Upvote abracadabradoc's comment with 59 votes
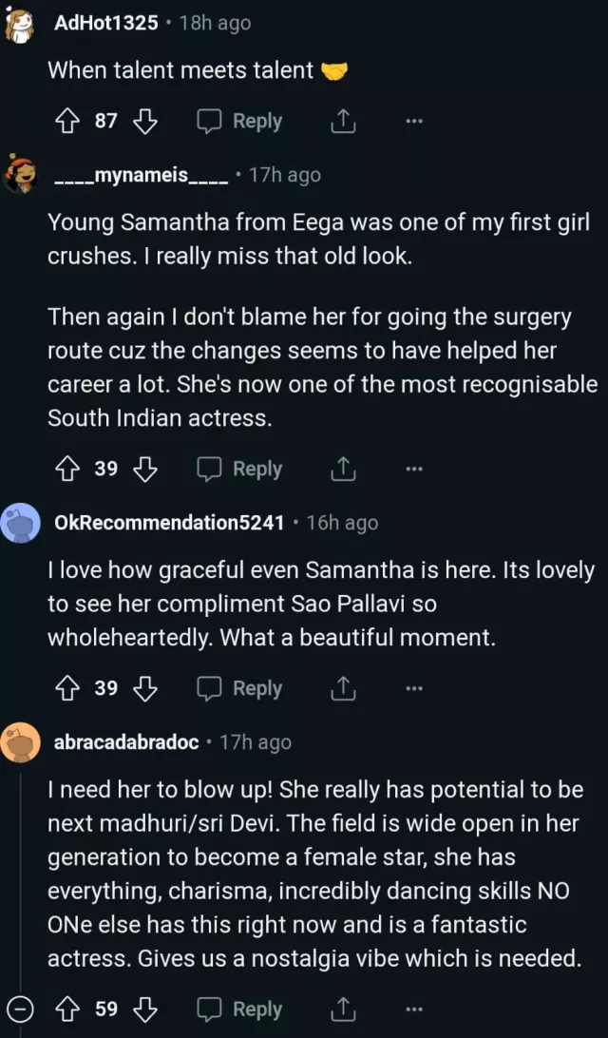Image resolution: width=608 pixels, height=1038 pixels. pyautogui.click(x=66, y=1009)
